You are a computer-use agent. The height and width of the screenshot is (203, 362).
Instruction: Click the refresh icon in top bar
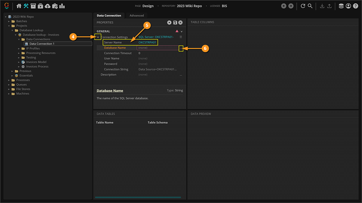[303, 6]
